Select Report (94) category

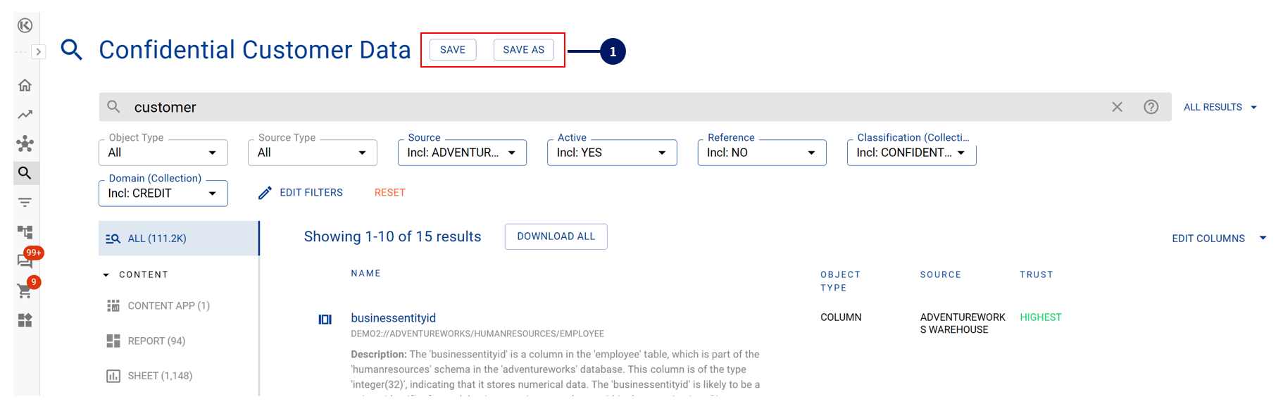tap(156, 341)
